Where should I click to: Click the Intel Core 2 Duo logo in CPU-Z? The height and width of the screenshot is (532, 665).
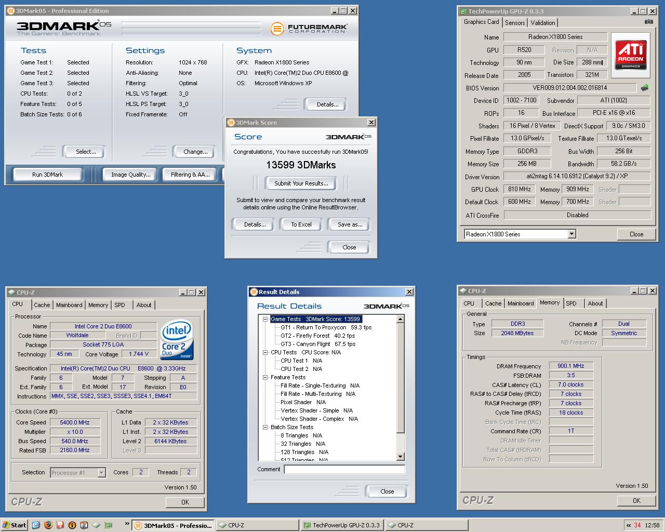point(177,339)
